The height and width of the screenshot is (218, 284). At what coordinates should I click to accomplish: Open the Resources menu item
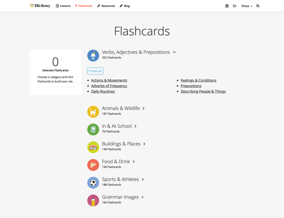pyautogui.click(x=106, y=6)
